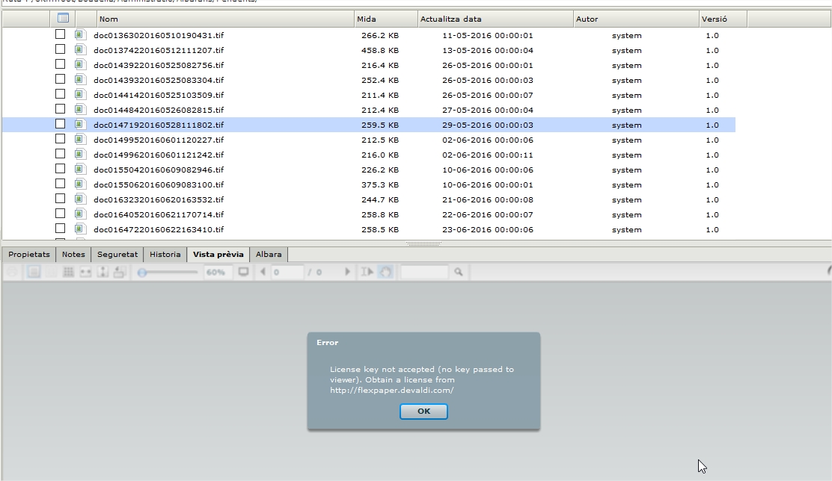This screenshot has height=481, width=832.
Task: Go to previous page arrow
Action: tap(263, 273)
